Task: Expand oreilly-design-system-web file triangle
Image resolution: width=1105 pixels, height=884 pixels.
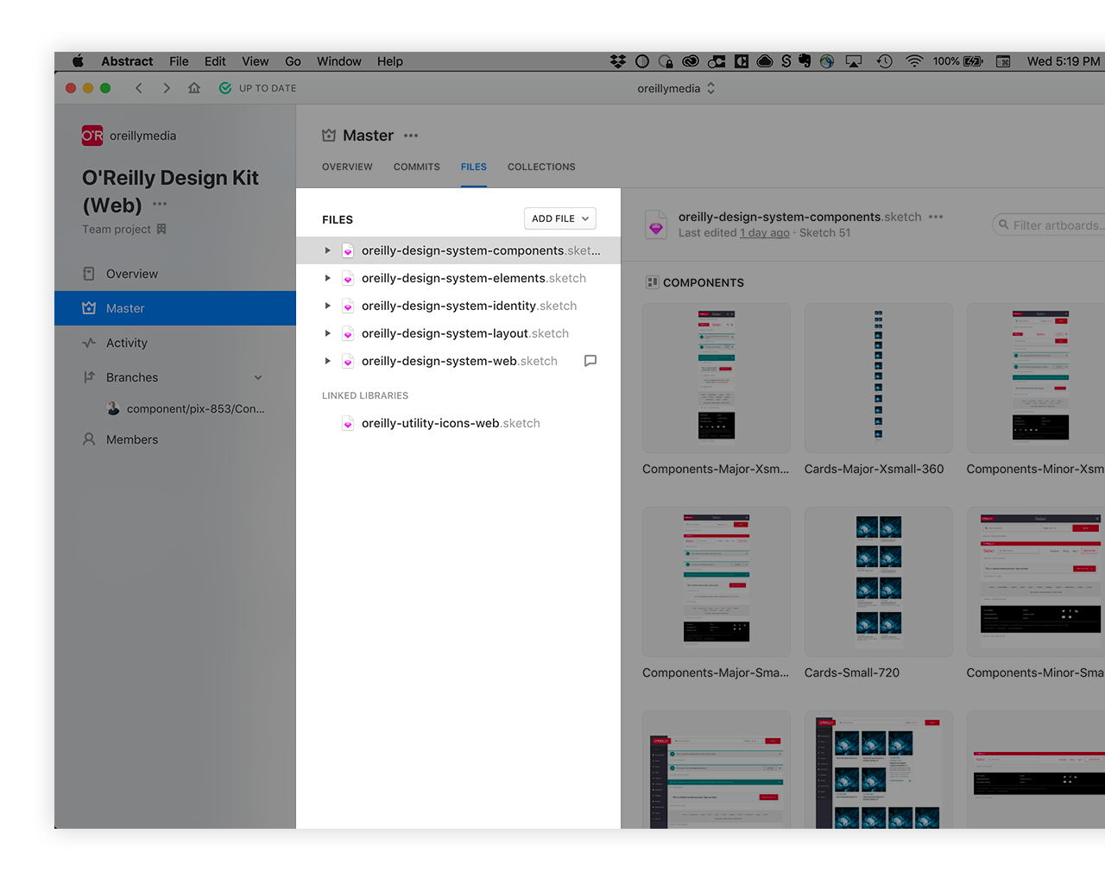Action: point(328,361)
